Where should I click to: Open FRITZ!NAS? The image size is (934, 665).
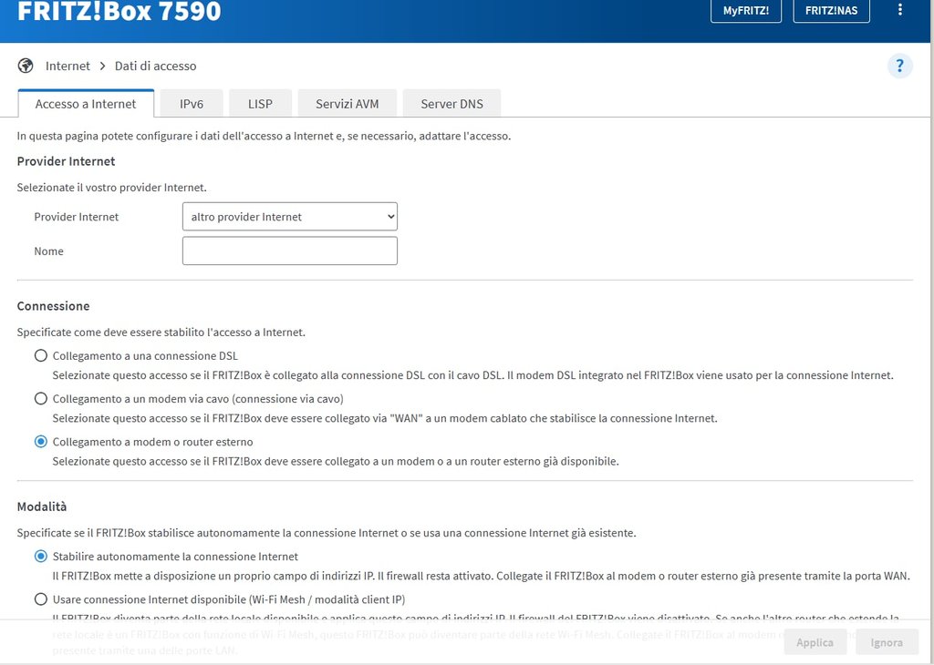(x=831, y=11)
